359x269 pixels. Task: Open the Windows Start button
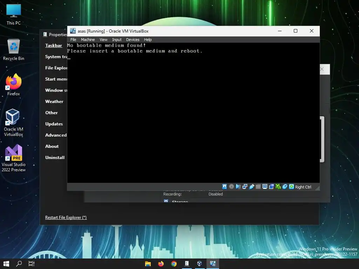(6, 264)
